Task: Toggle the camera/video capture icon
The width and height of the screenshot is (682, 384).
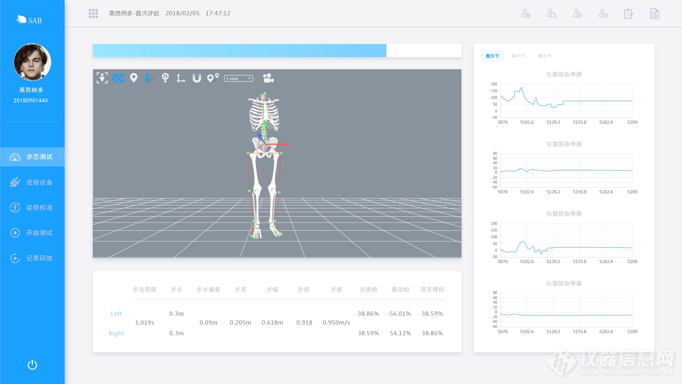Action: [267, 78]
